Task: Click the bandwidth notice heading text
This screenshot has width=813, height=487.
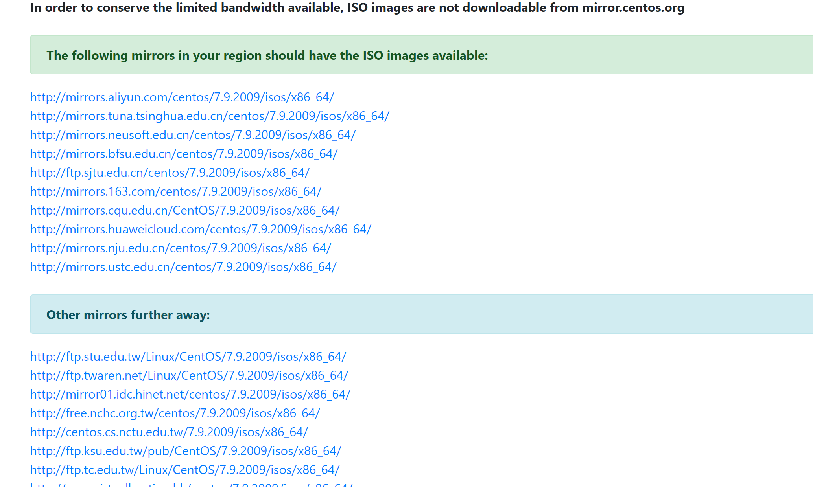Action: click(357, 7)
